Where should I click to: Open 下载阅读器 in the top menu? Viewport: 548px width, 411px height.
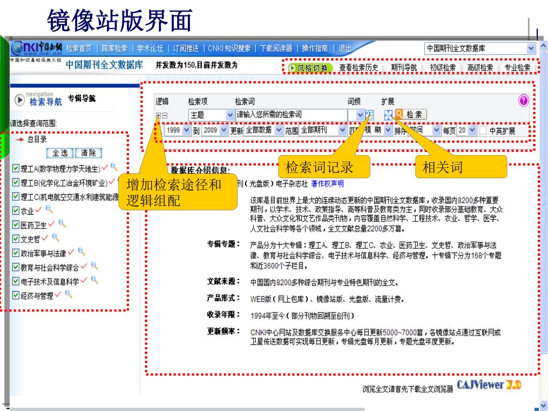pos(276,48)
